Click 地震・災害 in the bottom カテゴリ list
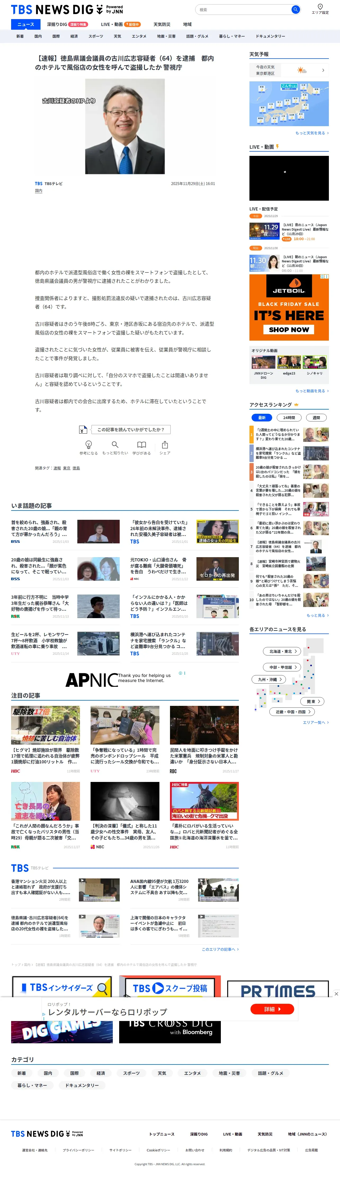This screenshot has width=340, height=1201. point(229,1073)
